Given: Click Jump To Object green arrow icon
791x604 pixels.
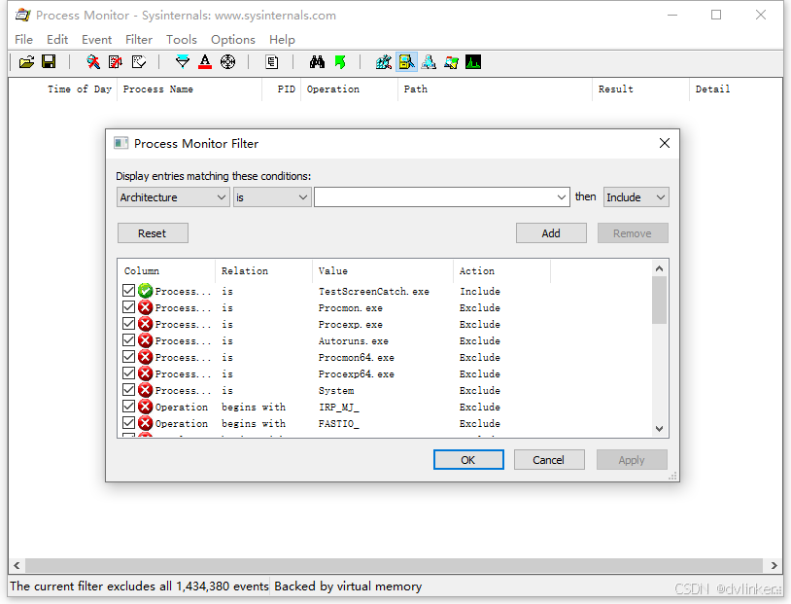Looking at the screenshot, I should point(340,62).
